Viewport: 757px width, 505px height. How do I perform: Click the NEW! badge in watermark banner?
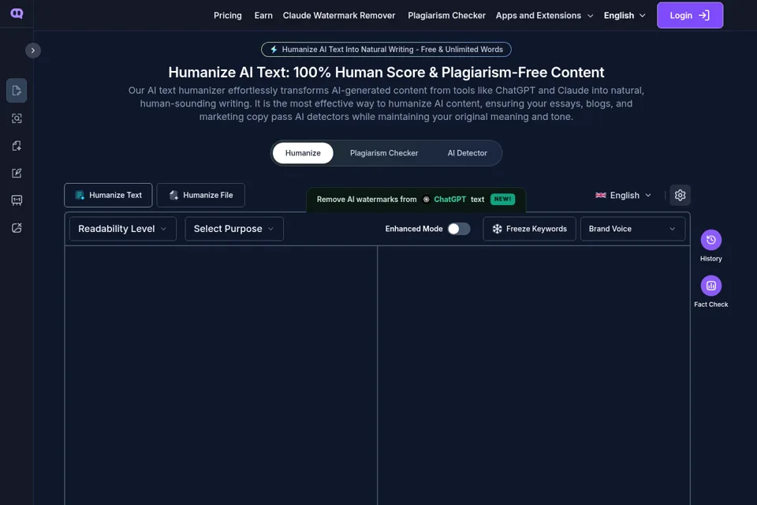click(x=502, y=199)
